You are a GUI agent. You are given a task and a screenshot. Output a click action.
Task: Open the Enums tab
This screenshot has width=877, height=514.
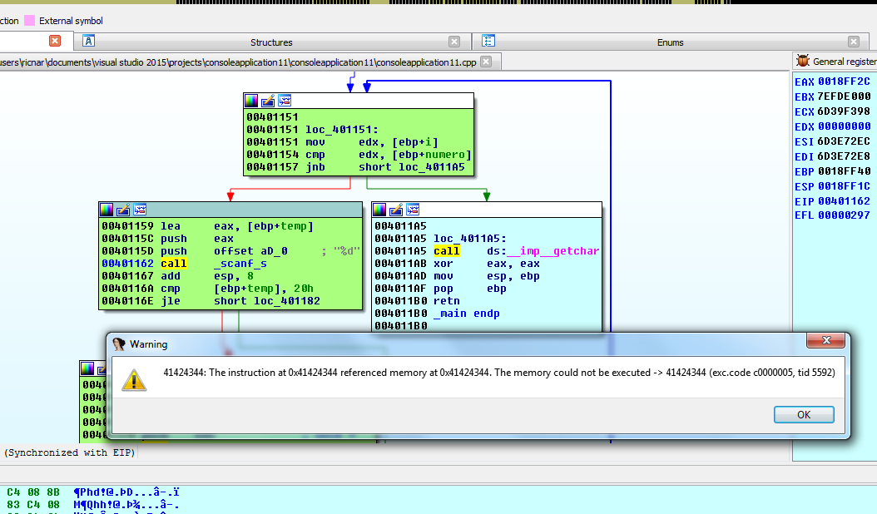click(x=670, y=42)
